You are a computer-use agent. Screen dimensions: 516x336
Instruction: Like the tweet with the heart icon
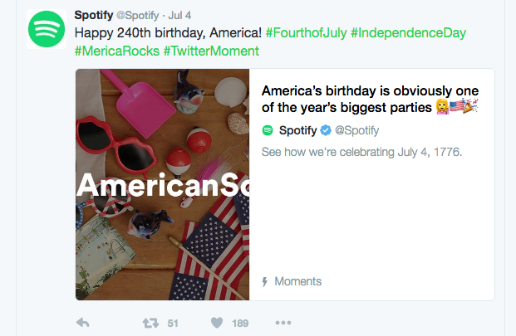[216, 323]
